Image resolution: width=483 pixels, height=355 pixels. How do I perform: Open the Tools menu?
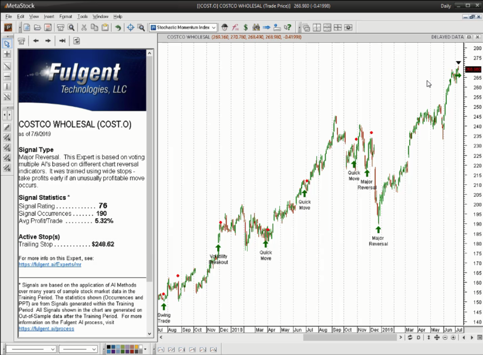coord(82,16)
